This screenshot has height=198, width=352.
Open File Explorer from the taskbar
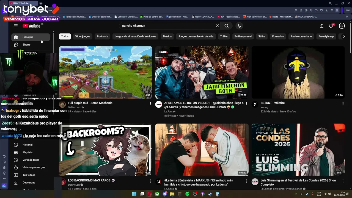coord(172,194)
